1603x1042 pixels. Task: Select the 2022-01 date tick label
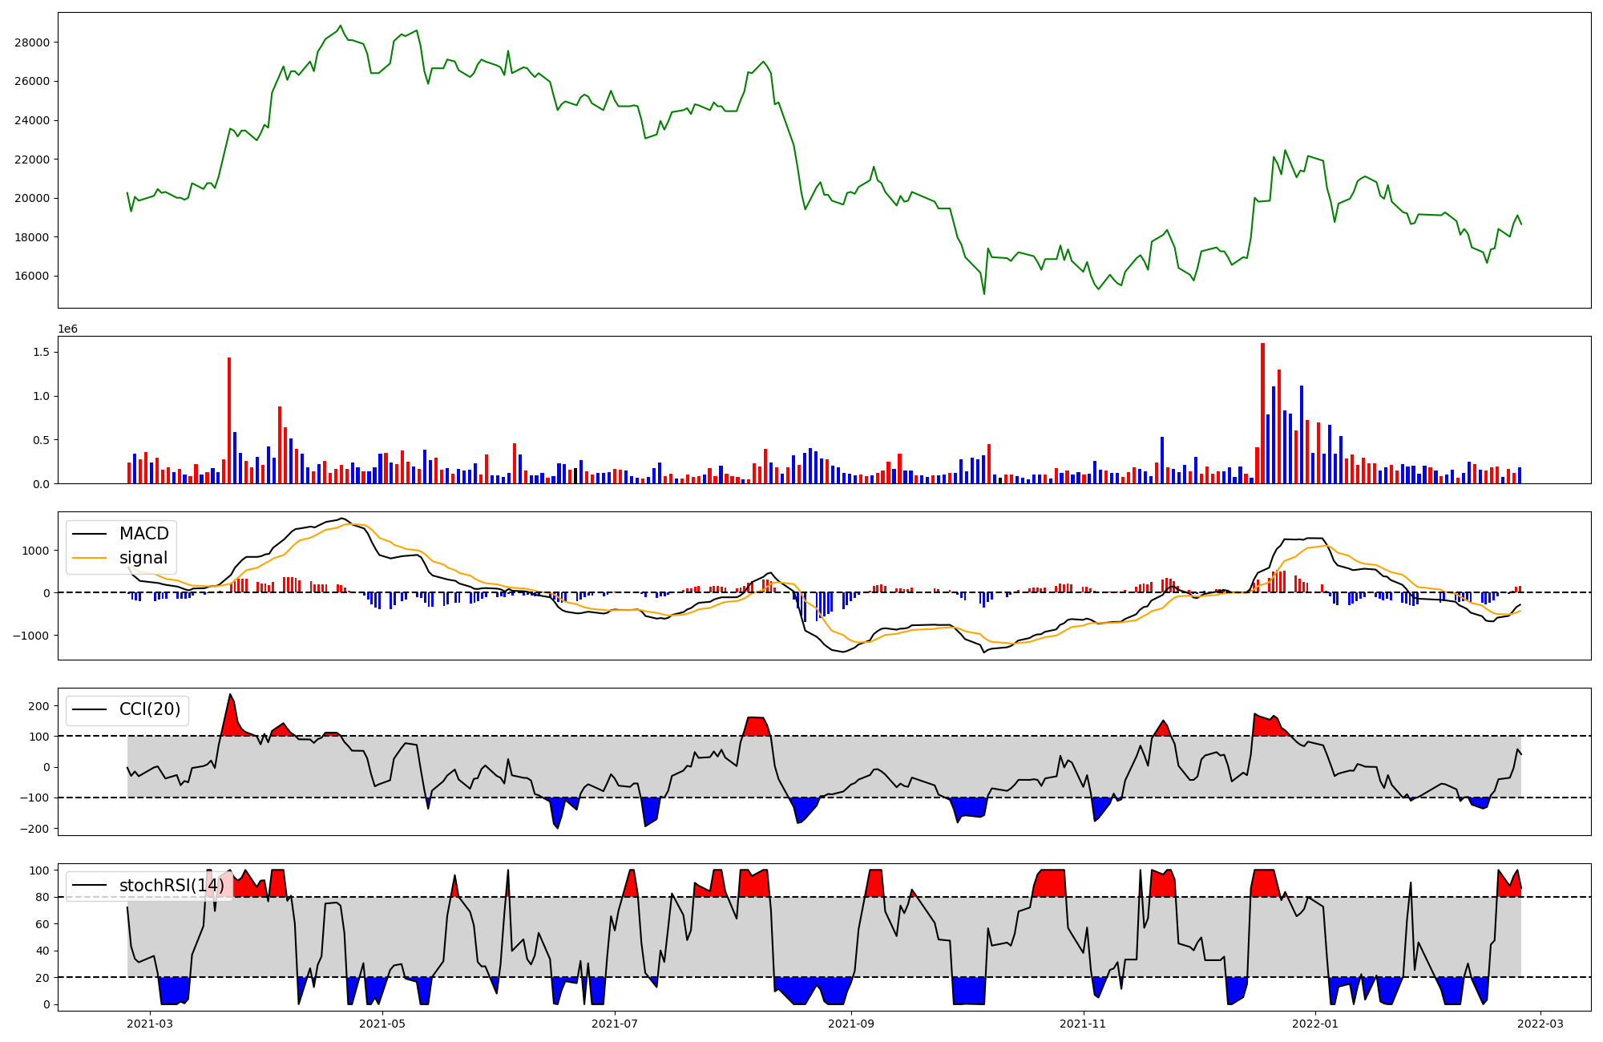tap(1315, 1024)
